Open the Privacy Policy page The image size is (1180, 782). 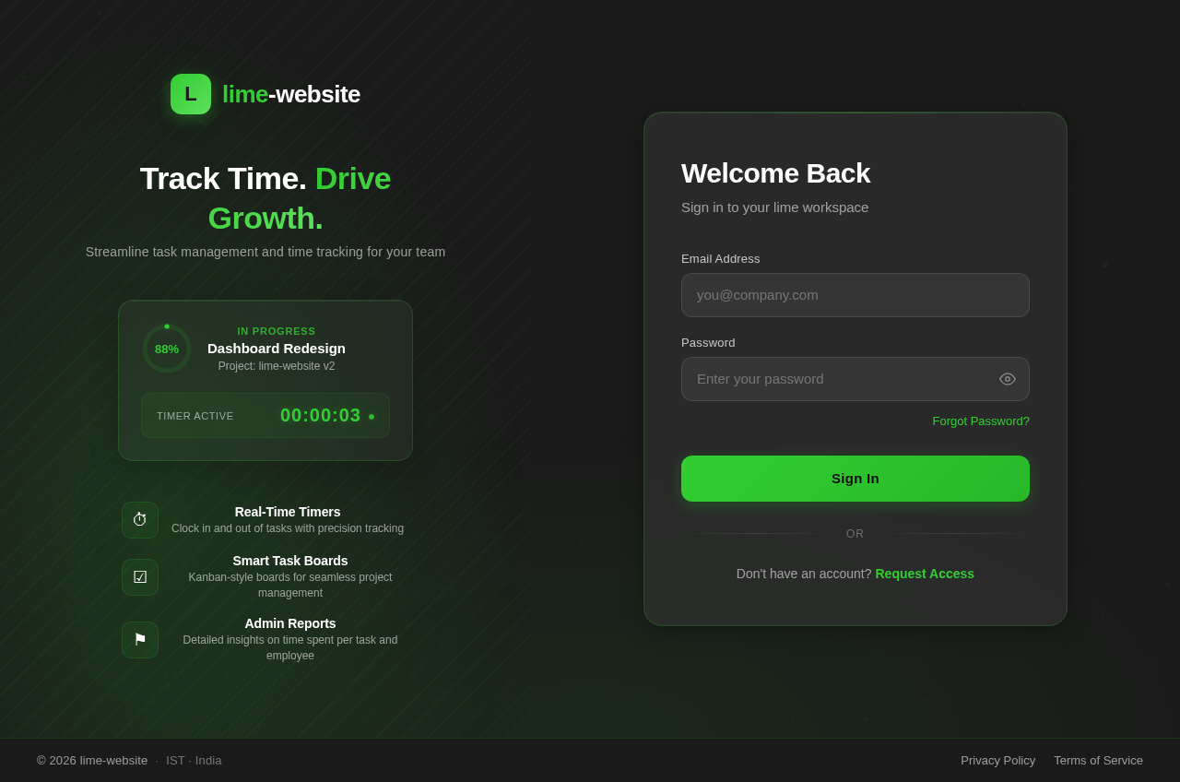(997, 760)
